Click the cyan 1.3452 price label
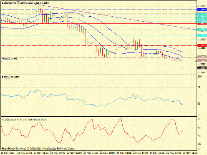Image resolution: width=207 pixels, height=155 pixels. (x=202, y=29)
